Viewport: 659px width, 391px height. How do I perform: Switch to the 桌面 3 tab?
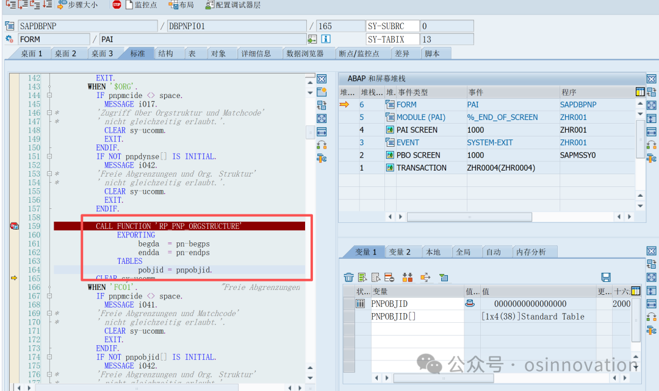click(102, 53)
